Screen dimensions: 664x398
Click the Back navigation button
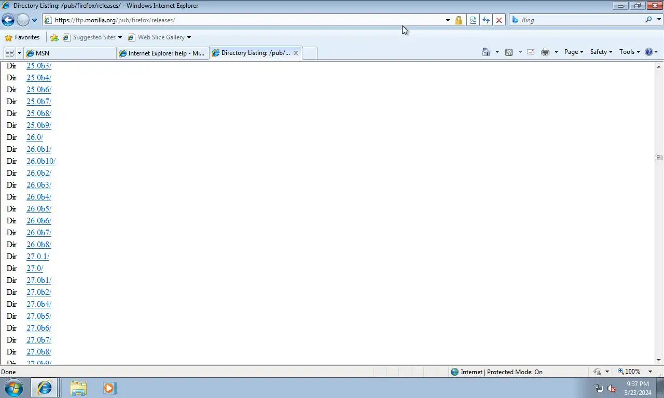(8, 20)
